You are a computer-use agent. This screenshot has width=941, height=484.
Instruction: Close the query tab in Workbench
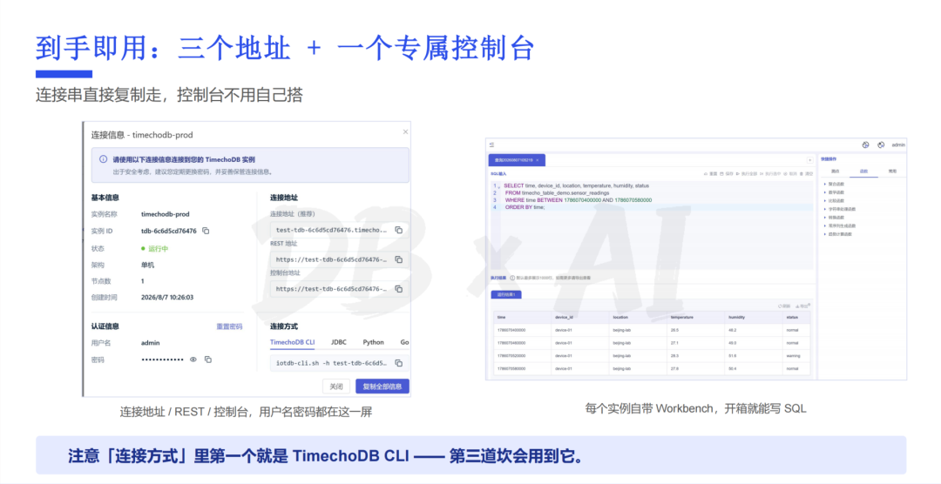(x=537, y=161)
